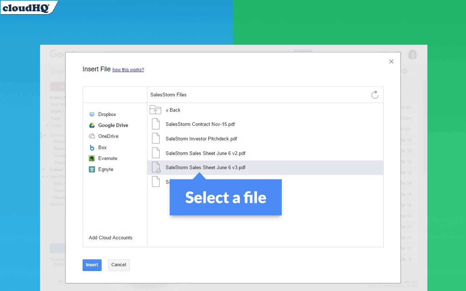Select the Box cloud storage icon
The image size is (466, 291).
tap(92, 147)
